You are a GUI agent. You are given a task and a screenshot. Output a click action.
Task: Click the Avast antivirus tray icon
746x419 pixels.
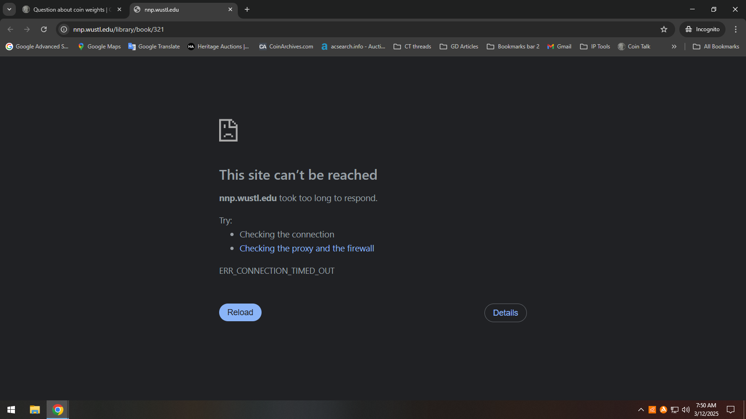point(663,410)
